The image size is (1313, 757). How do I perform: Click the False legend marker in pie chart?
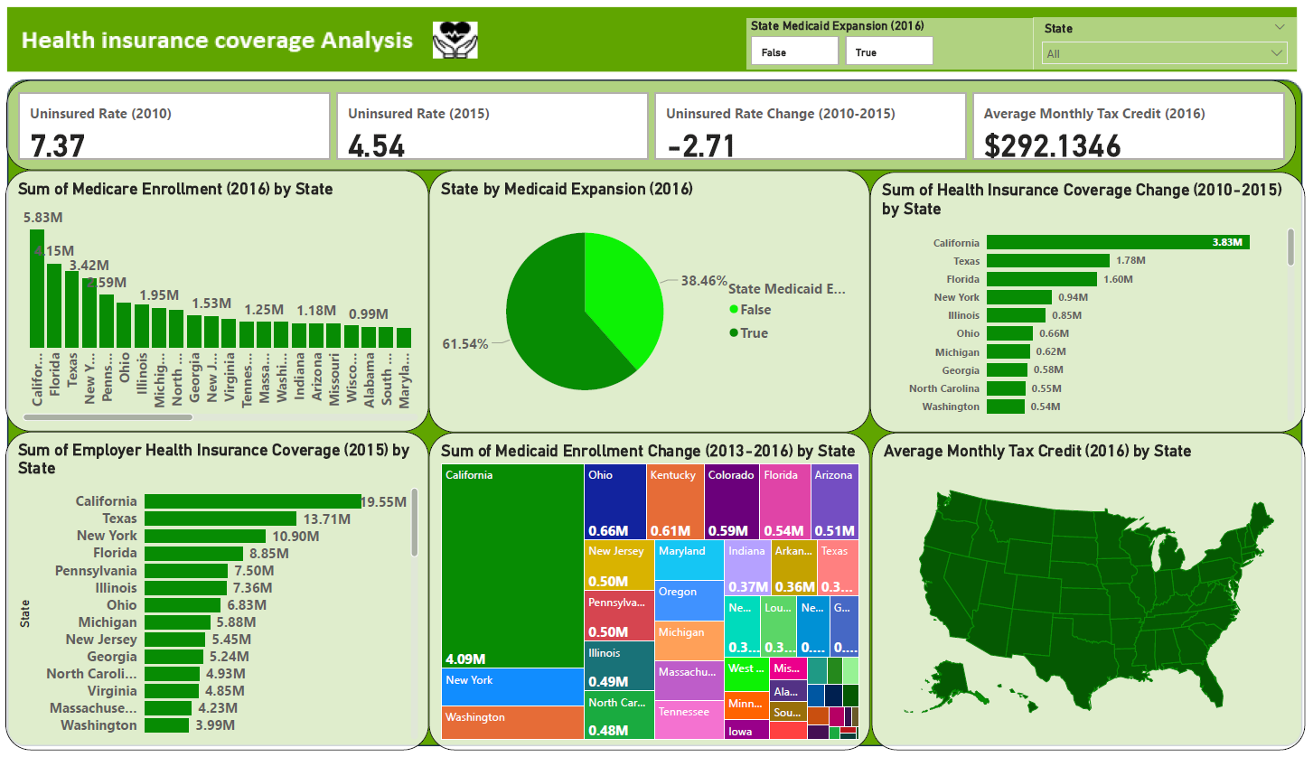[734, 310]
